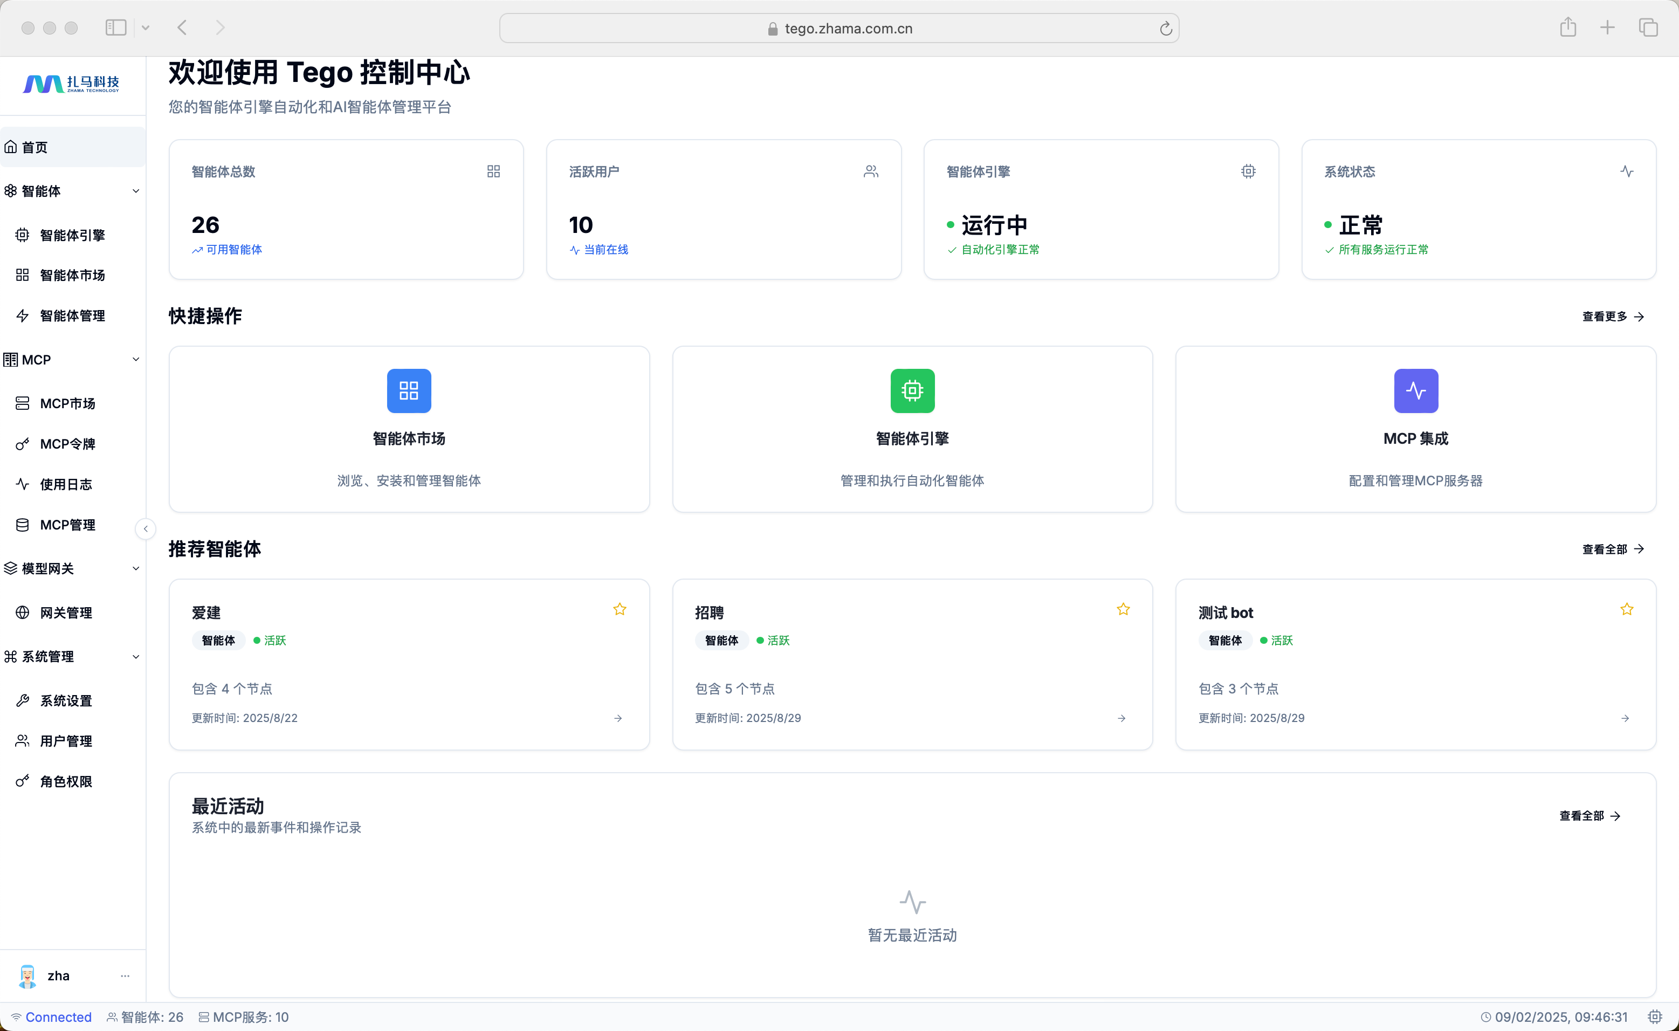
Task: Open the three-dot menu next to zha
Action: [125, 976]
